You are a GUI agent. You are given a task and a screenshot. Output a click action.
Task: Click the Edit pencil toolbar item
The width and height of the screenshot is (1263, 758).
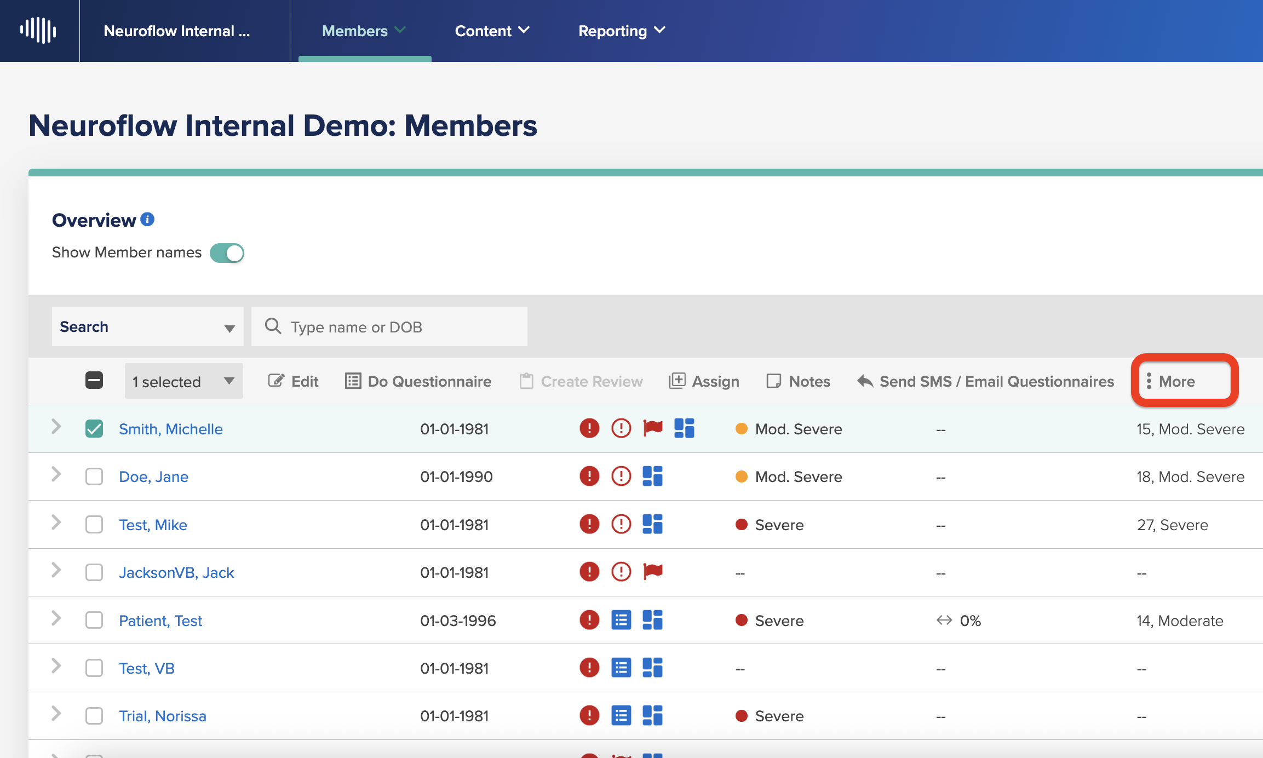pos(293,381)
